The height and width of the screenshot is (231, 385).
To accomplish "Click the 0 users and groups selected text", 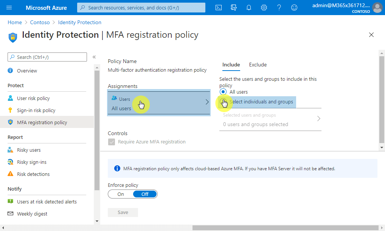I will (255, 124).
